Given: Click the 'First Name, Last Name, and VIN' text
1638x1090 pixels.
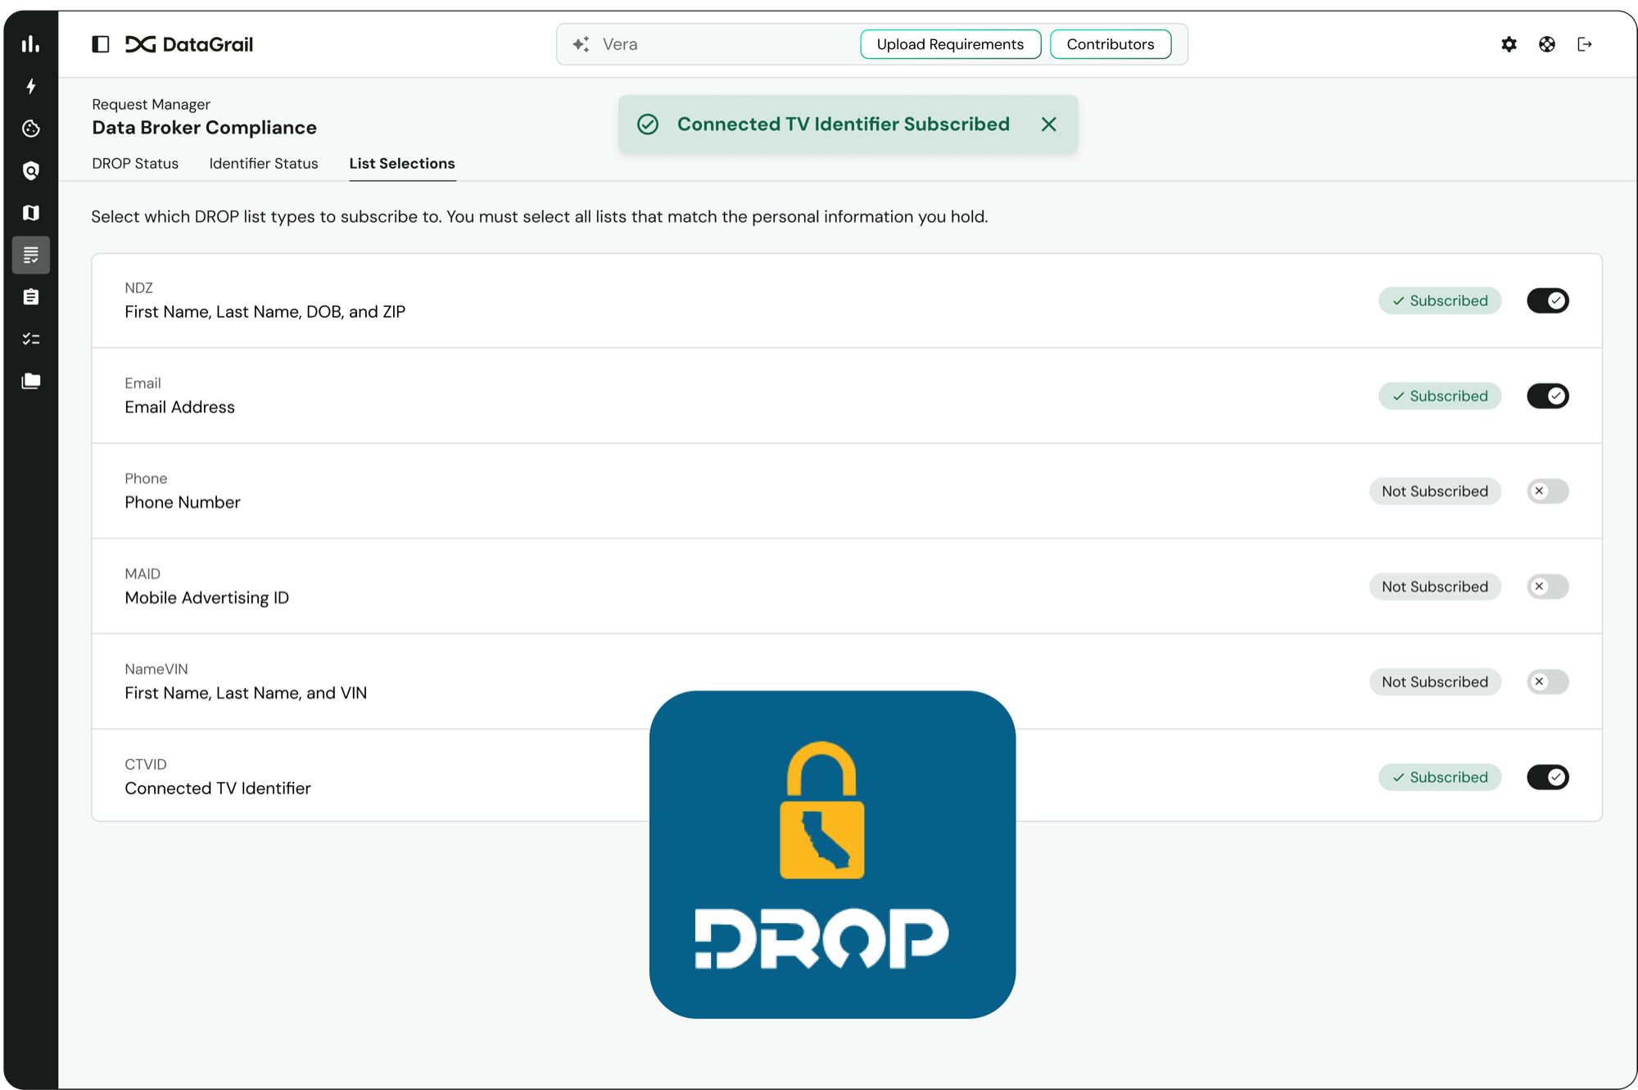Looking at the screenshot, I should click(246, 693).
